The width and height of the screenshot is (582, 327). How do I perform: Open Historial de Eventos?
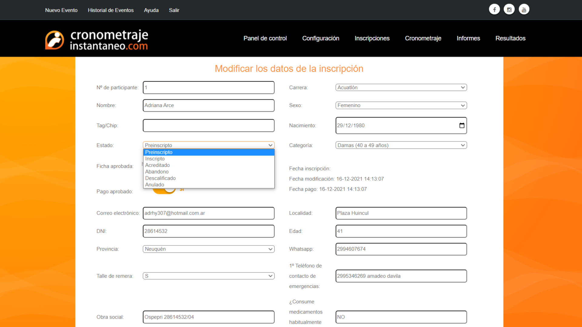pyautogui.click(x=111, y=10)
